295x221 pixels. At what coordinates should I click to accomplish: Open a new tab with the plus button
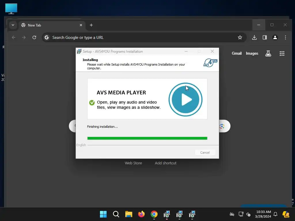coord(91,25)
